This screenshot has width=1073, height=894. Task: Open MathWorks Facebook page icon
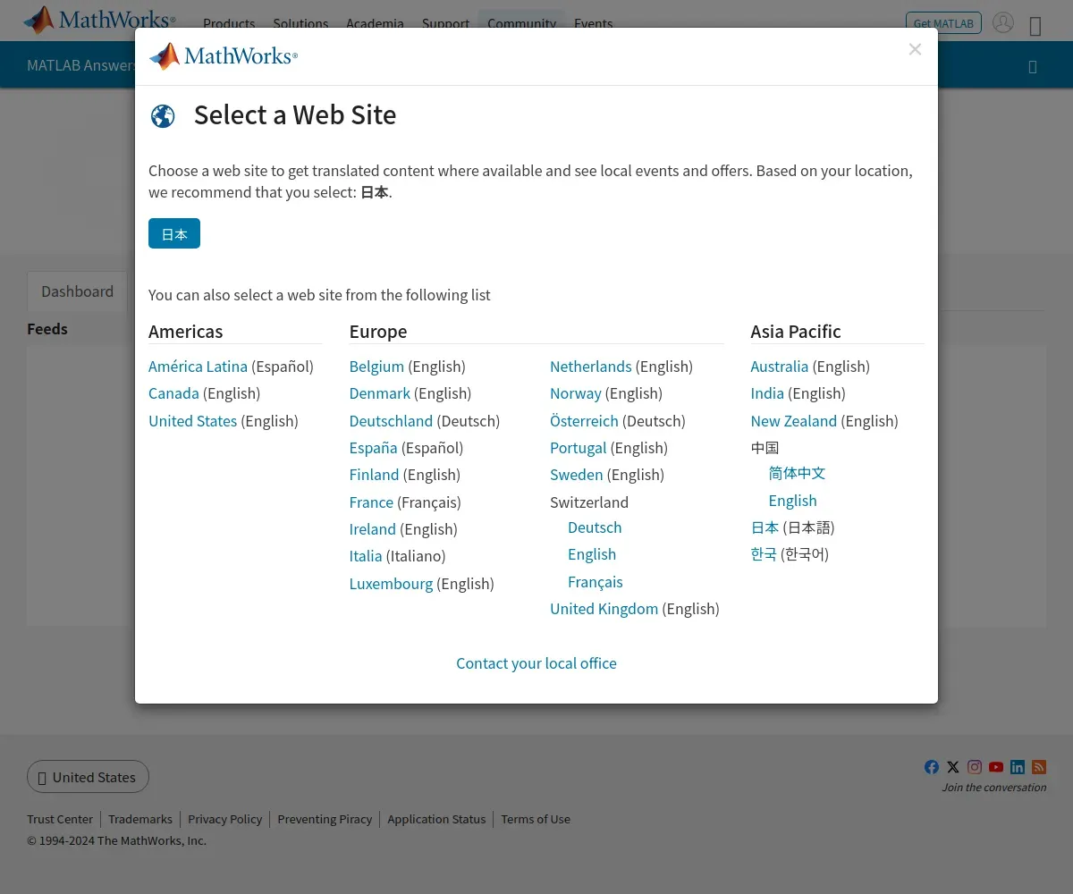(x=932, y=767)
